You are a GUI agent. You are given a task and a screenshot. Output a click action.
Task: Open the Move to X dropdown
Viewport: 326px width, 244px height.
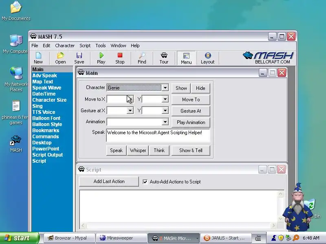point(130,99)
